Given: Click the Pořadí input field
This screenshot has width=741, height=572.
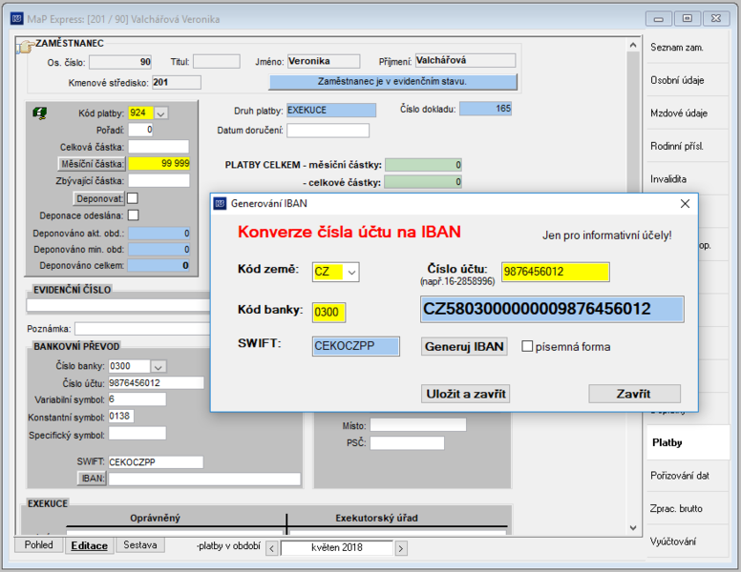Looking at the screenshot, I should coord(140,130).
